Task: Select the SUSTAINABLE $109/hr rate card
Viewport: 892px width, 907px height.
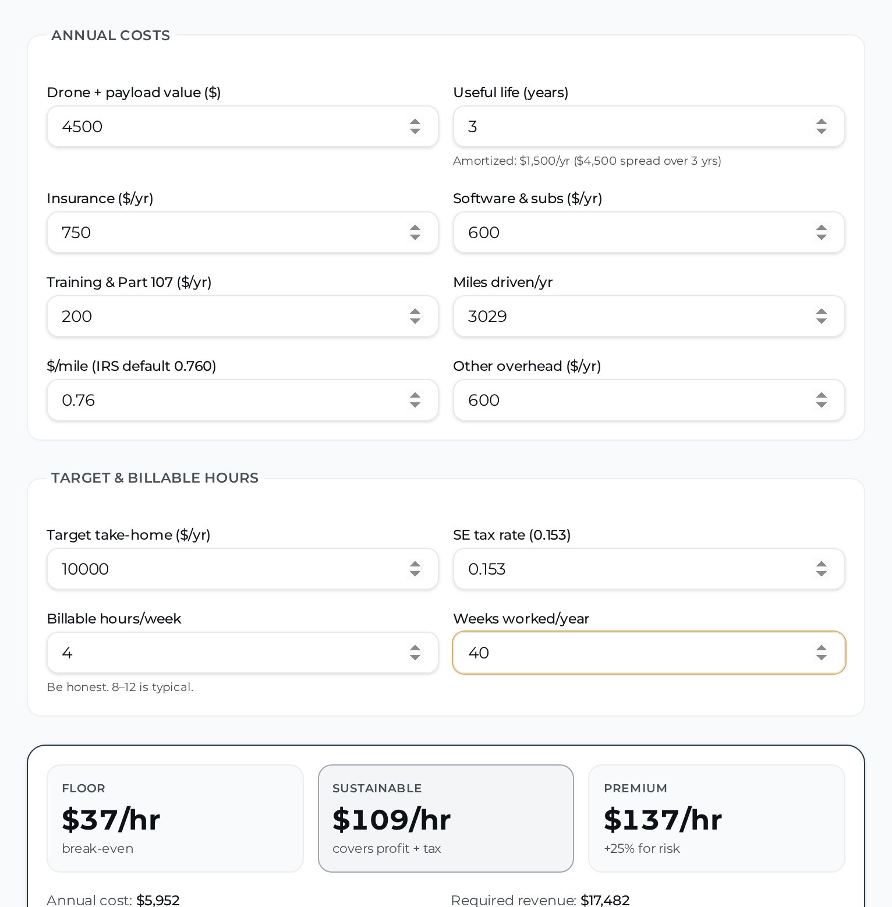Action: pyautogui.click(x=446, y=819)
